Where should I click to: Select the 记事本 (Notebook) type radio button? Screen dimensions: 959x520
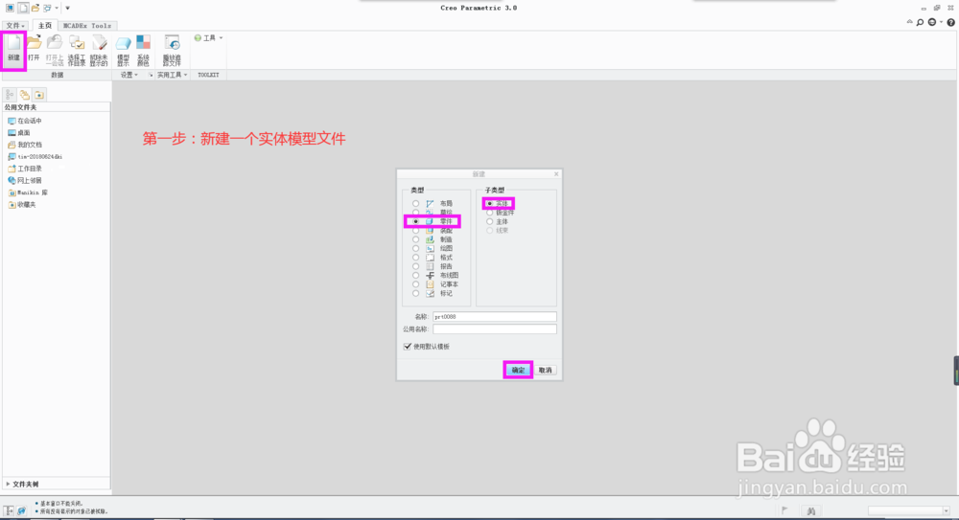pos(416,284)
